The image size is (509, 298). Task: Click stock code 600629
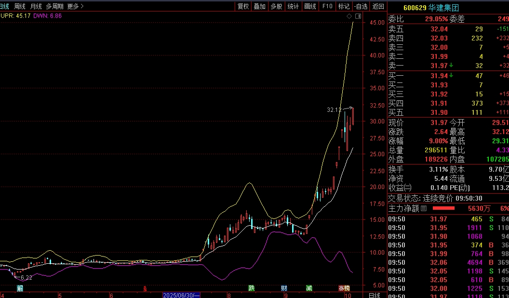(x=415, y=8)
